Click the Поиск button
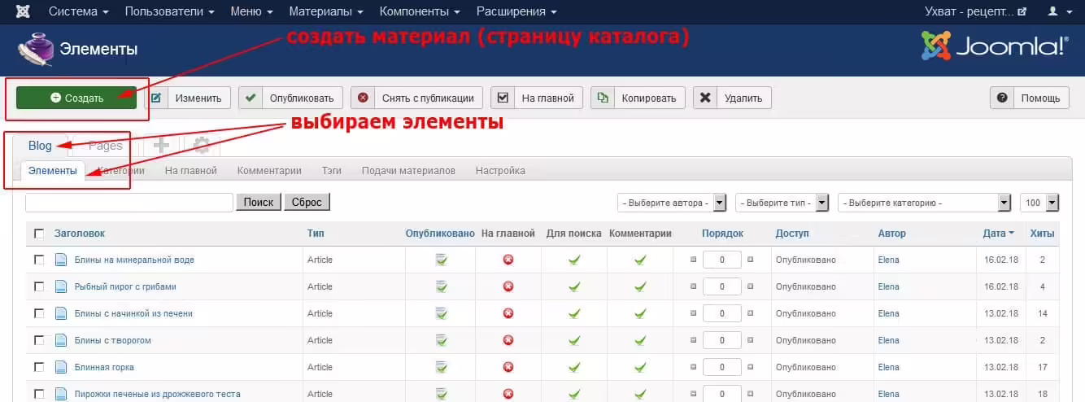 click(x=259, y=203)
